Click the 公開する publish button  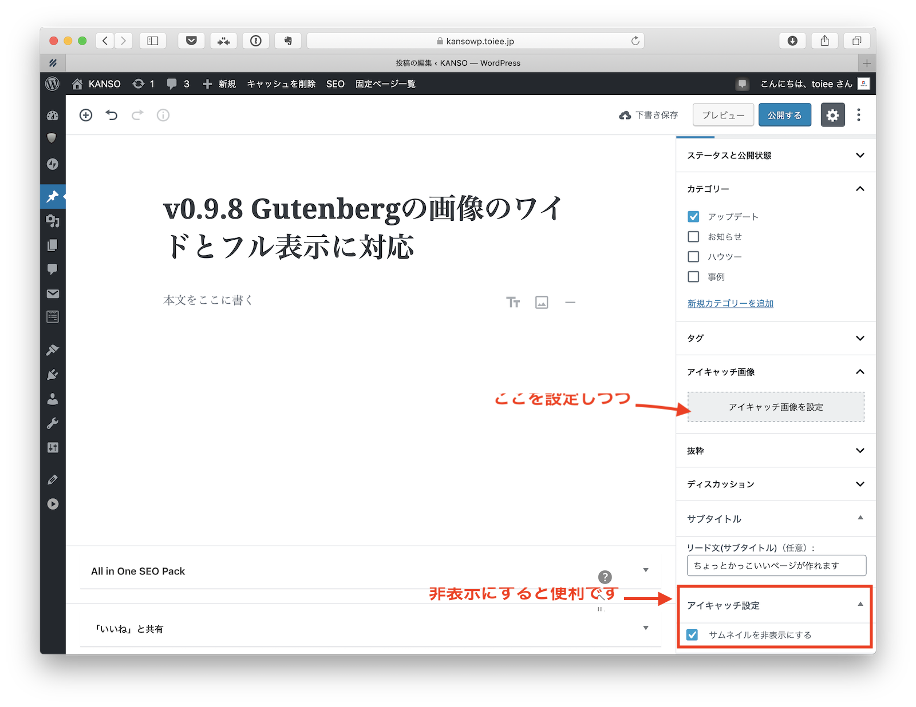[784, 115]
